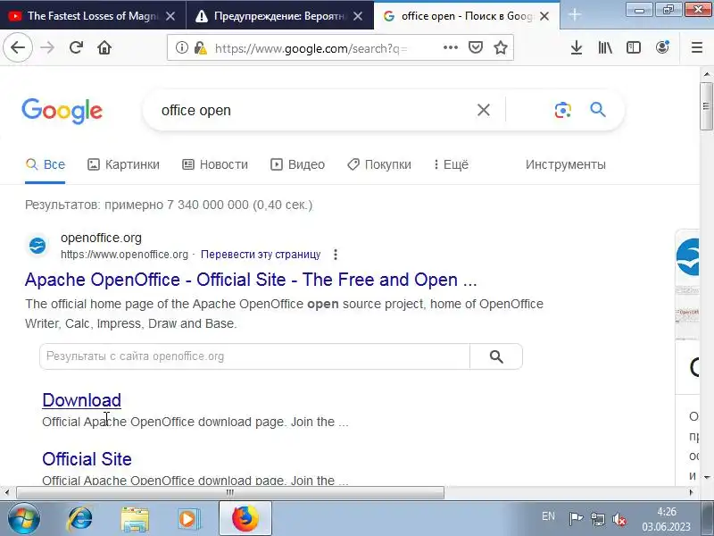Screen dimensions: 714x536
Task: Click the openoffice.org site search button
Action: pos(496,356)
